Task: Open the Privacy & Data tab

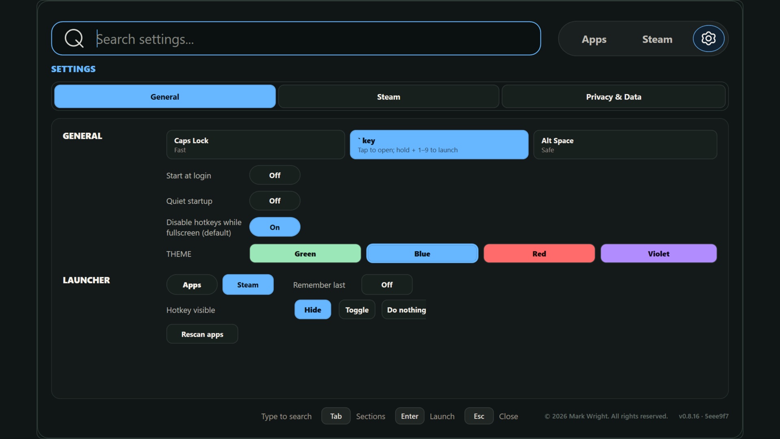Action: 613,97
